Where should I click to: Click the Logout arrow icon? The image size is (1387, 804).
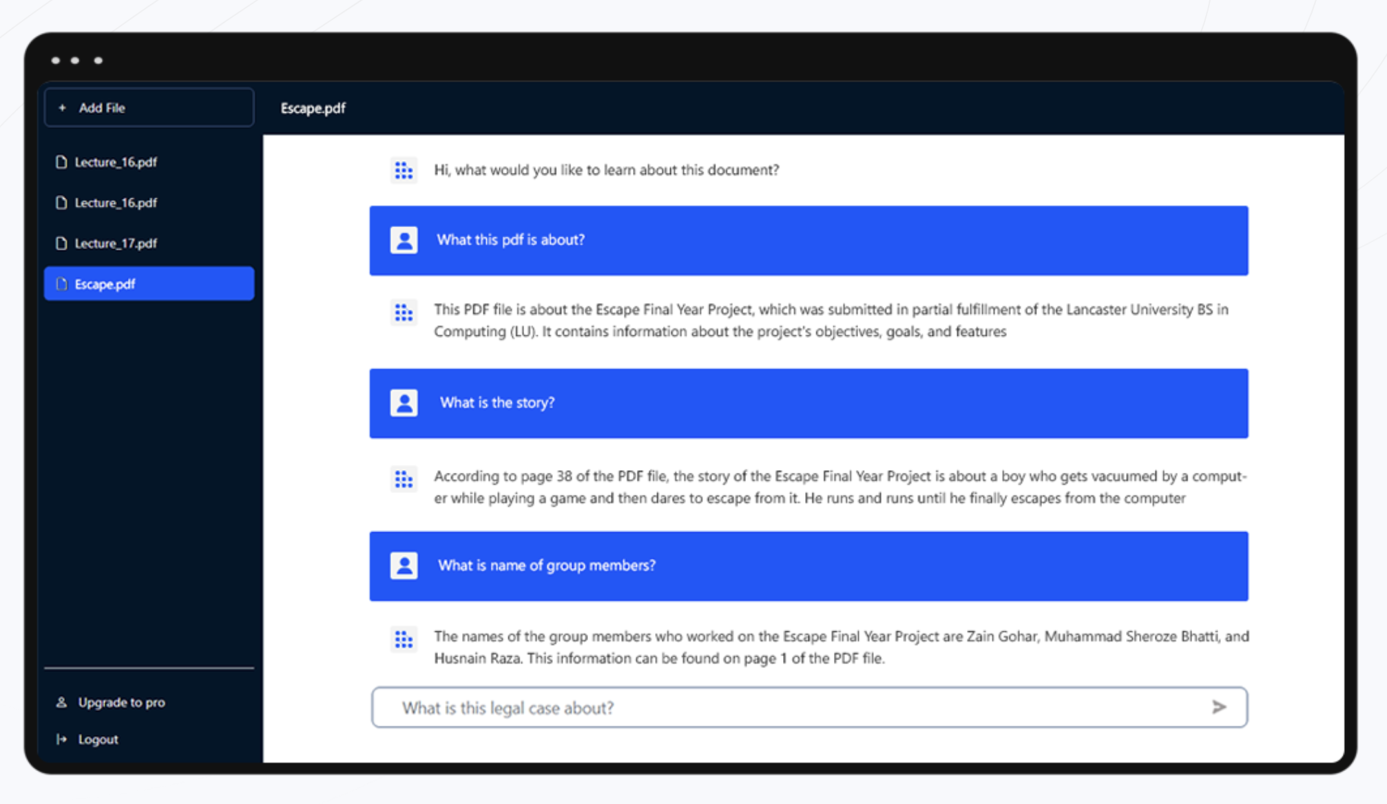pyautogui.click(x=61, y=739)
